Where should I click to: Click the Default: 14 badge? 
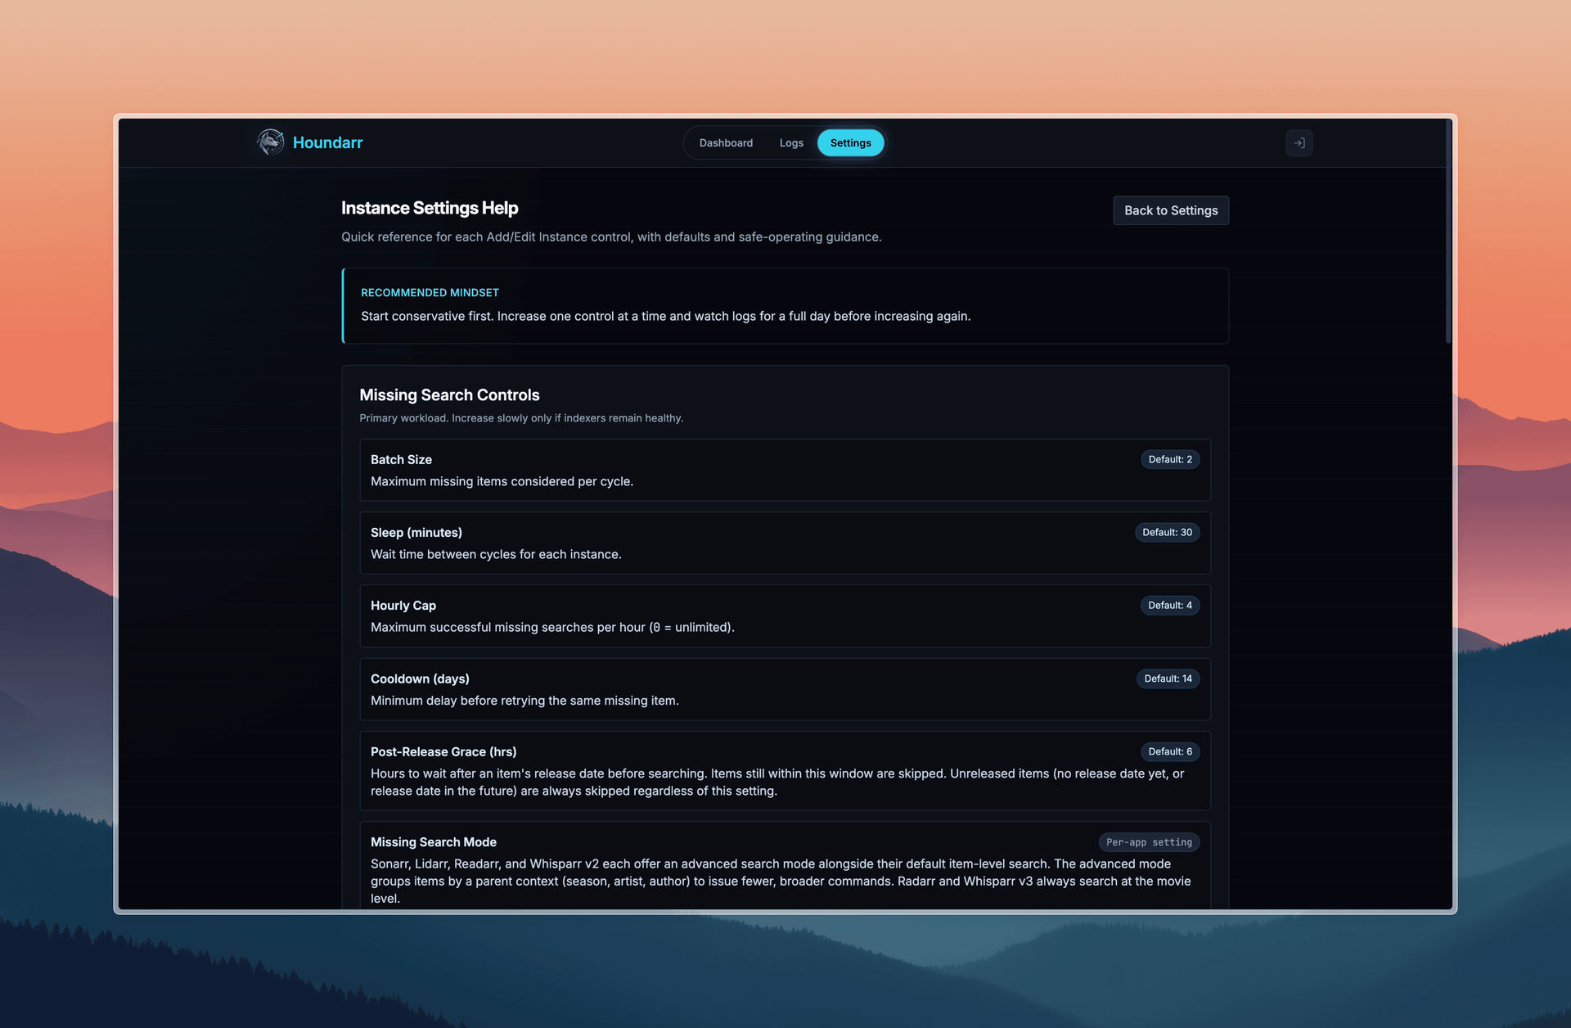point(1168,679)
